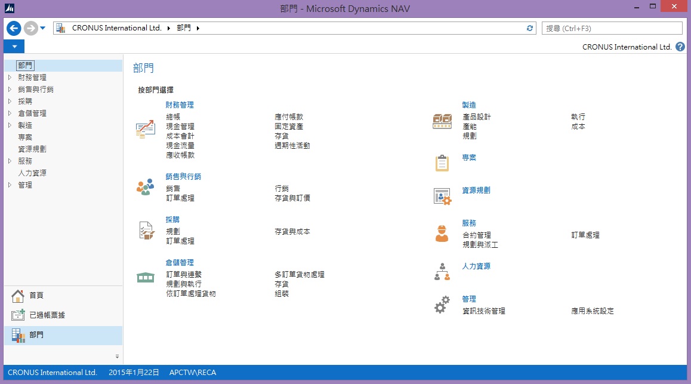Open the 資訊技術管理 link
The height and width of the screenshot is (384, 691).
tap(484, 311)
